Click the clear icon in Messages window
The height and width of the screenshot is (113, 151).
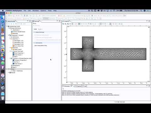tap(63, 89)
